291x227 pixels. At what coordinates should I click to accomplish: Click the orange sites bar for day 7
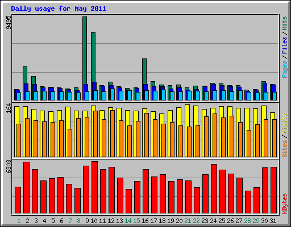pyautogui.click(x=70, y=143)
